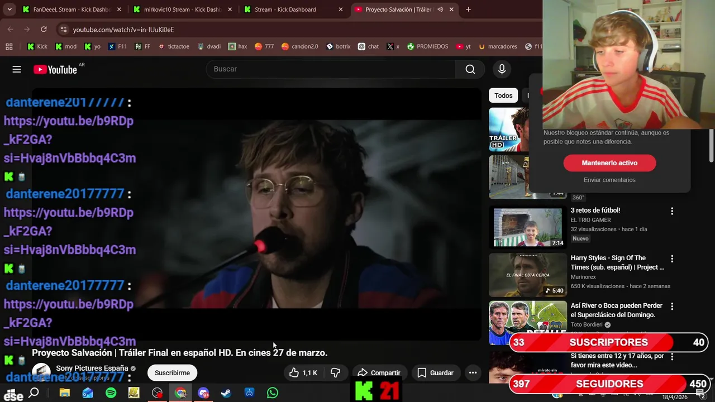The height and width of the screenshot is (402, 715).
Task: Click the YouTube search magnifier button
Action: point(470,69)
